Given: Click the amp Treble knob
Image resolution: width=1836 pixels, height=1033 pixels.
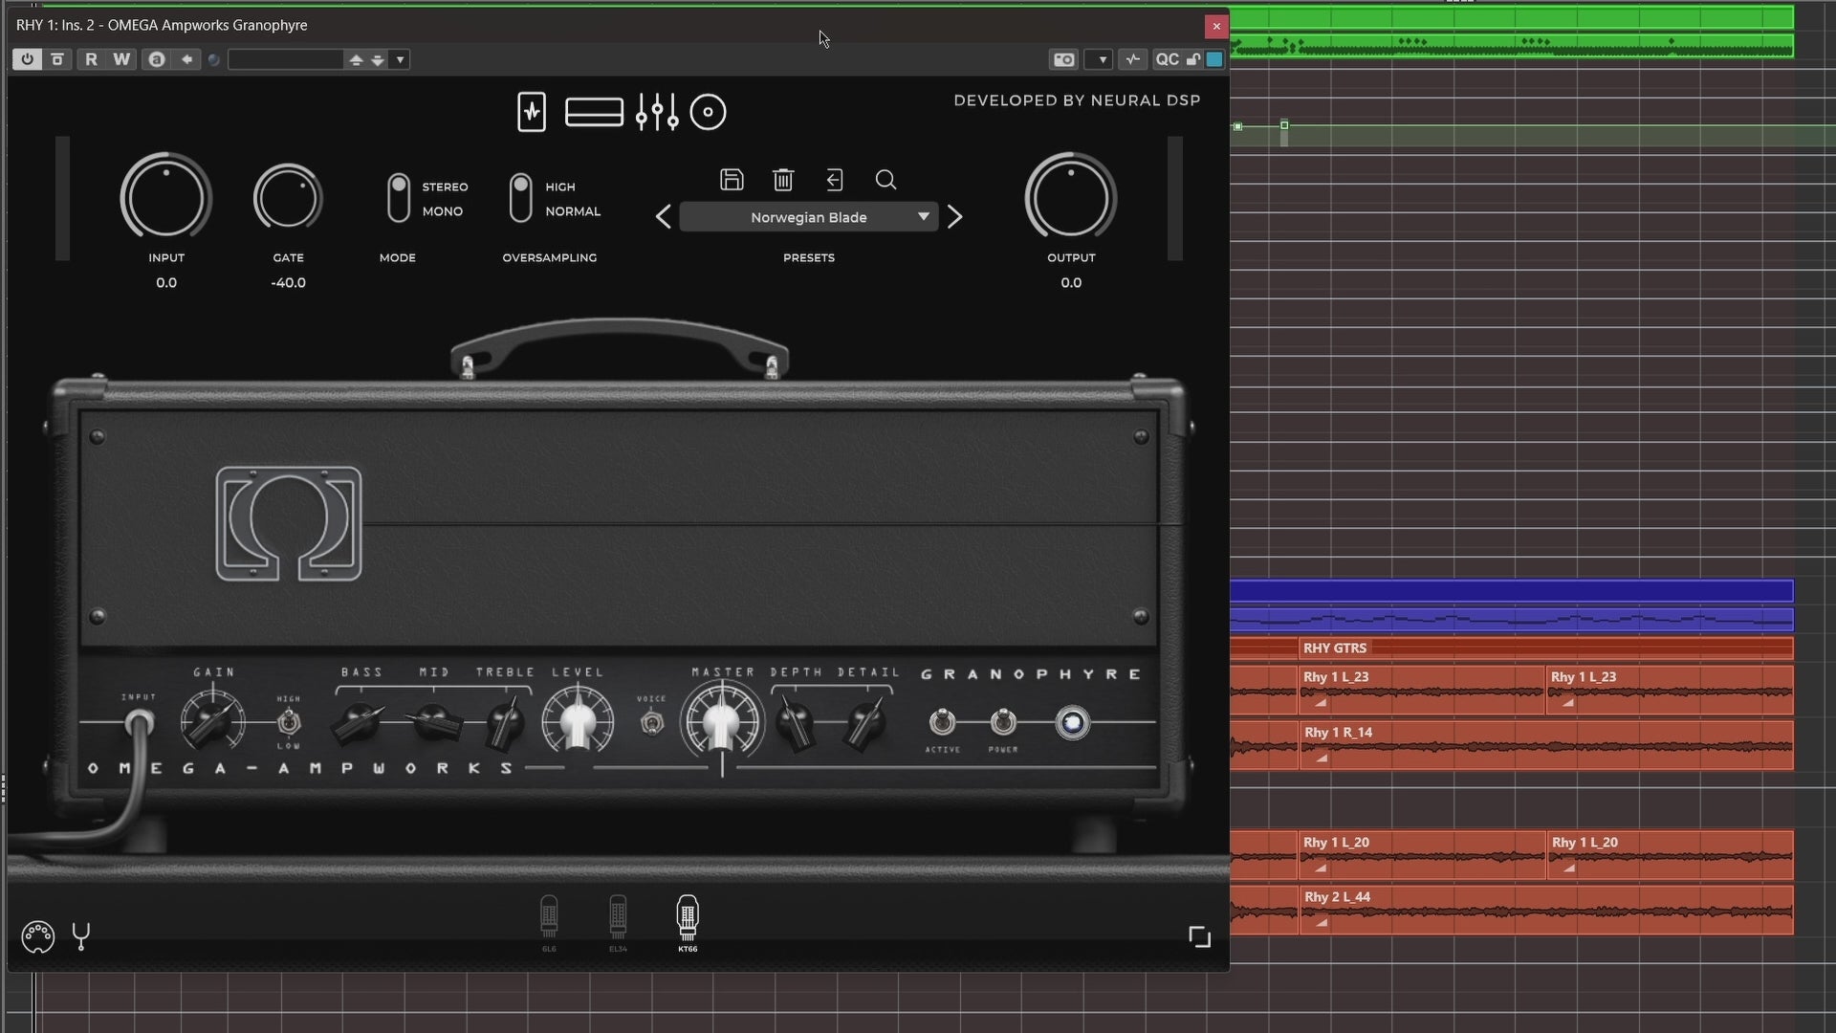Looking at the screenshot, I should coord(505,723).
